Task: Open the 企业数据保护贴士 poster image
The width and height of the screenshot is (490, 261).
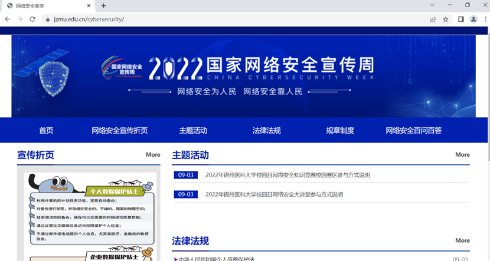Action: point(91,254)
